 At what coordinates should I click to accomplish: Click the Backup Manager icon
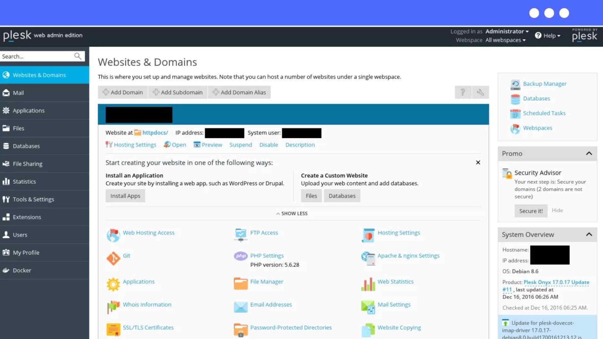tap(515, 84)
